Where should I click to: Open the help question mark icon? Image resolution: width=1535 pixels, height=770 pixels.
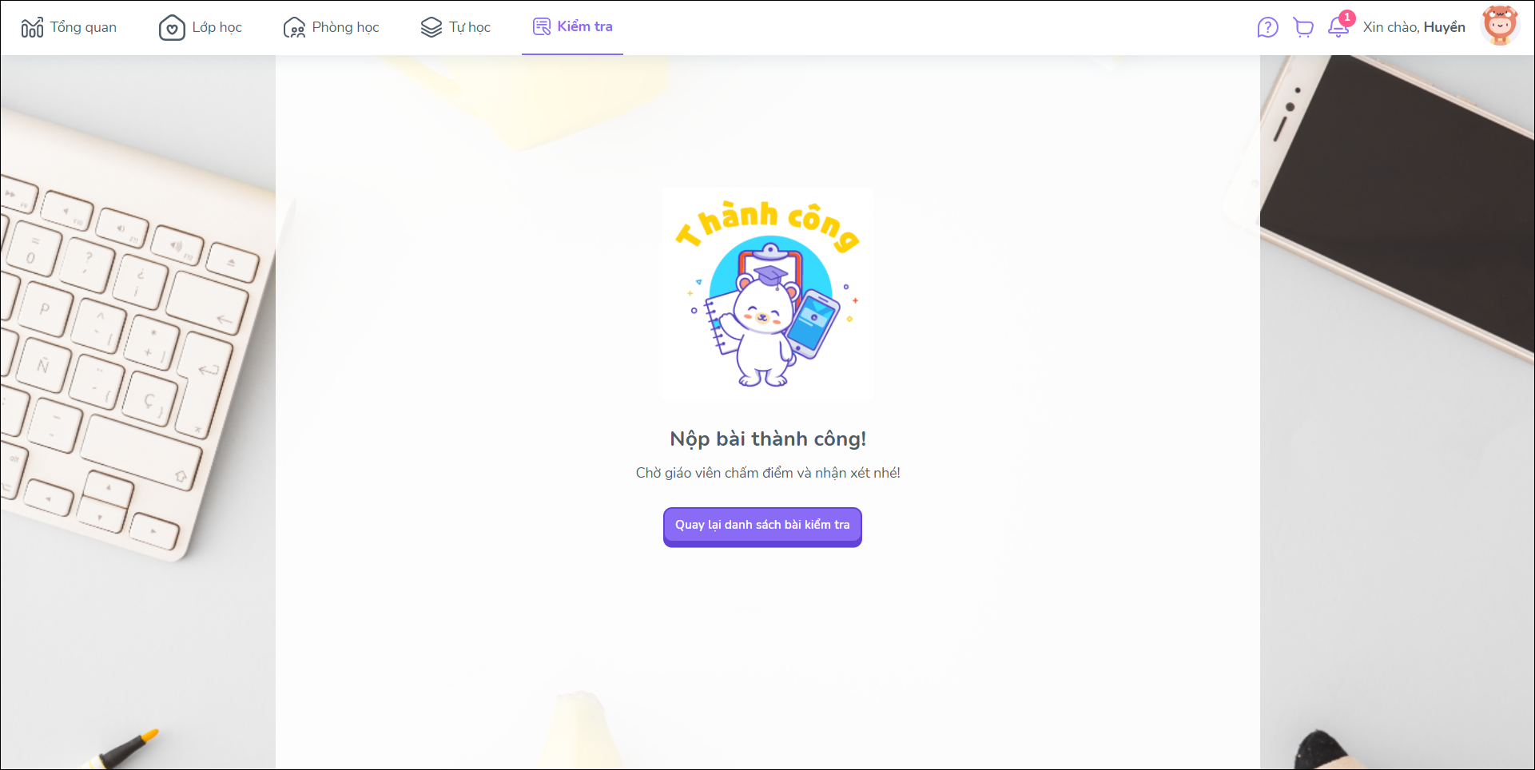(x=1267, y=28)
